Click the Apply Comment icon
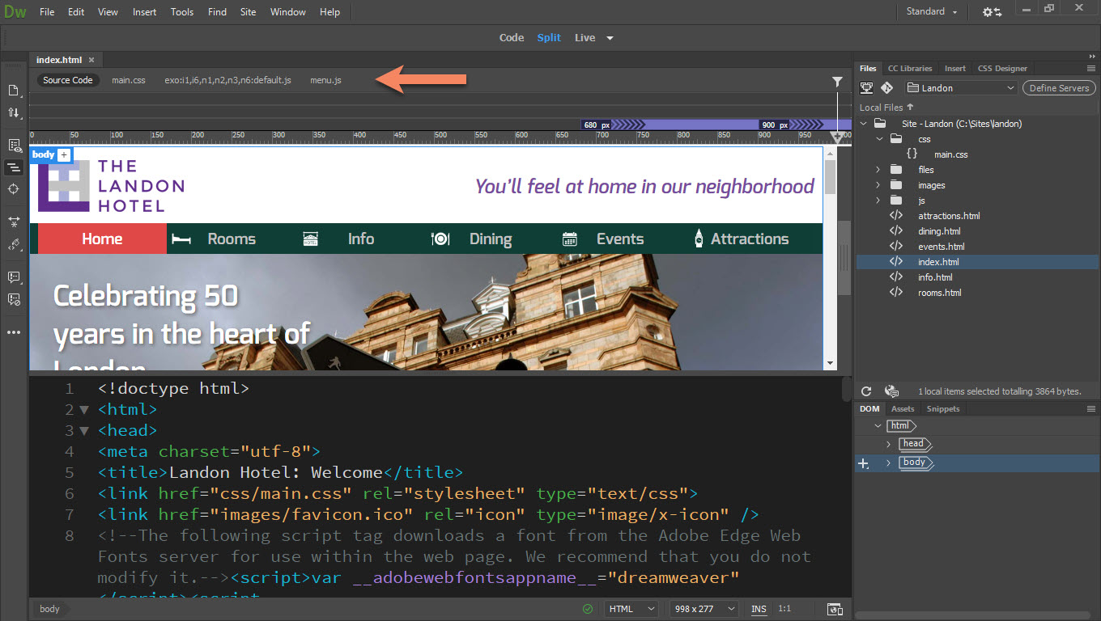 pyautogui.click(x=14, y=277)
